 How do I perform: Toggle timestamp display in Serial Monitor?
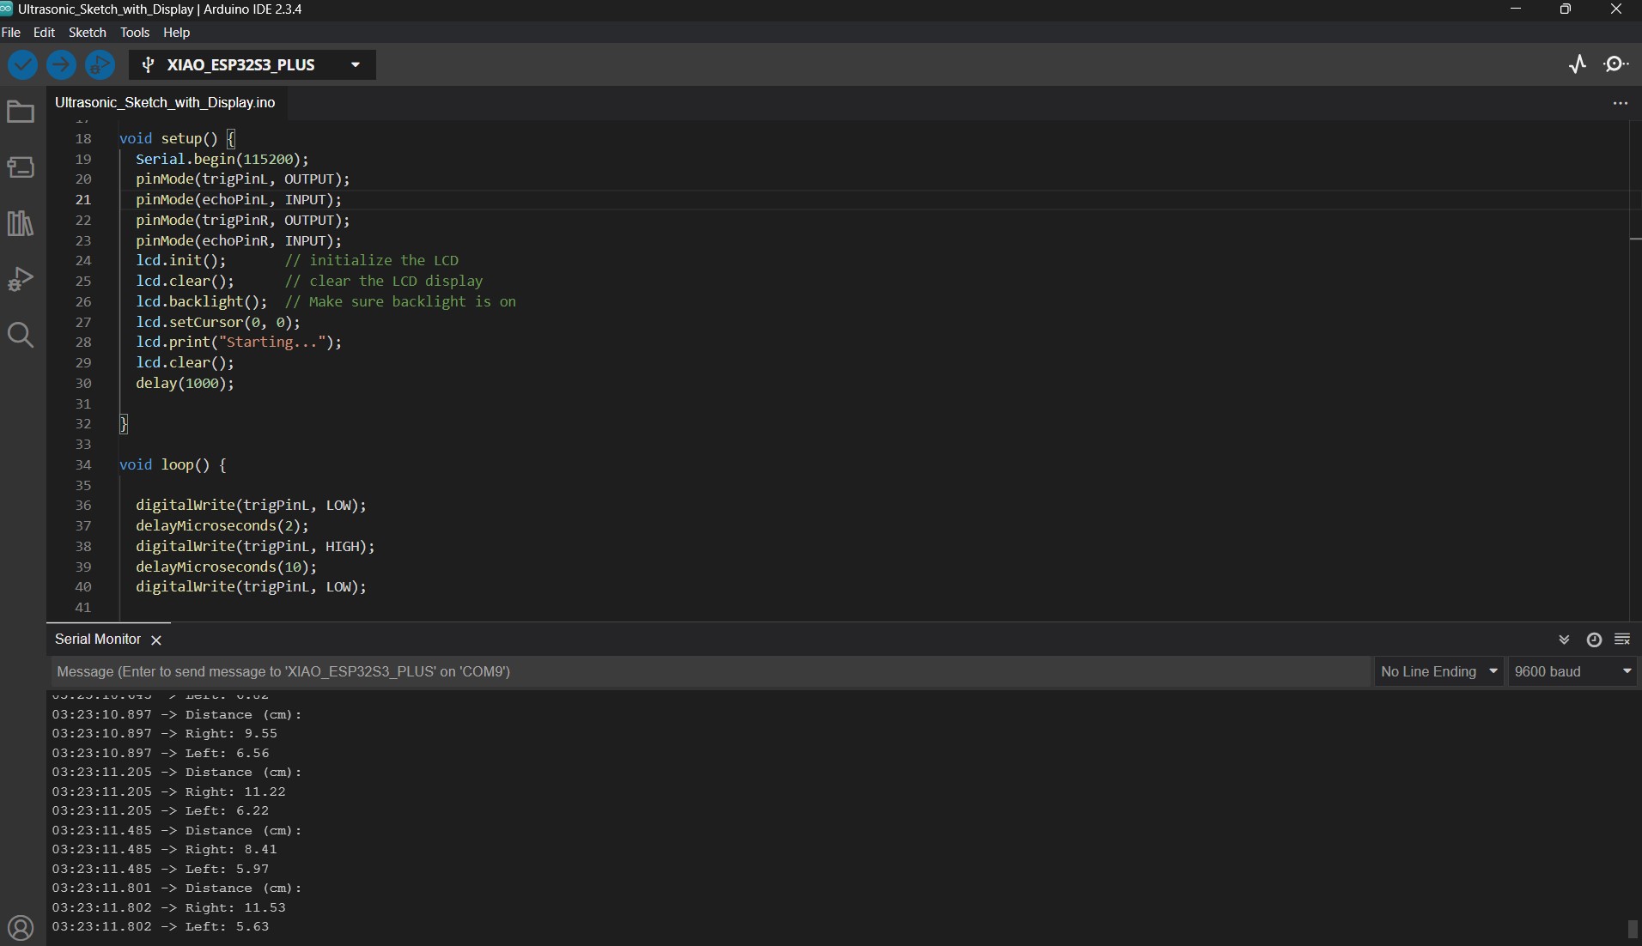[x=1594, y=640]
